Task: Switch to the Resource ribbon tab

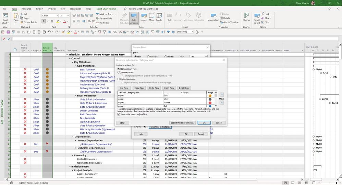Action: tap(26, 9)
